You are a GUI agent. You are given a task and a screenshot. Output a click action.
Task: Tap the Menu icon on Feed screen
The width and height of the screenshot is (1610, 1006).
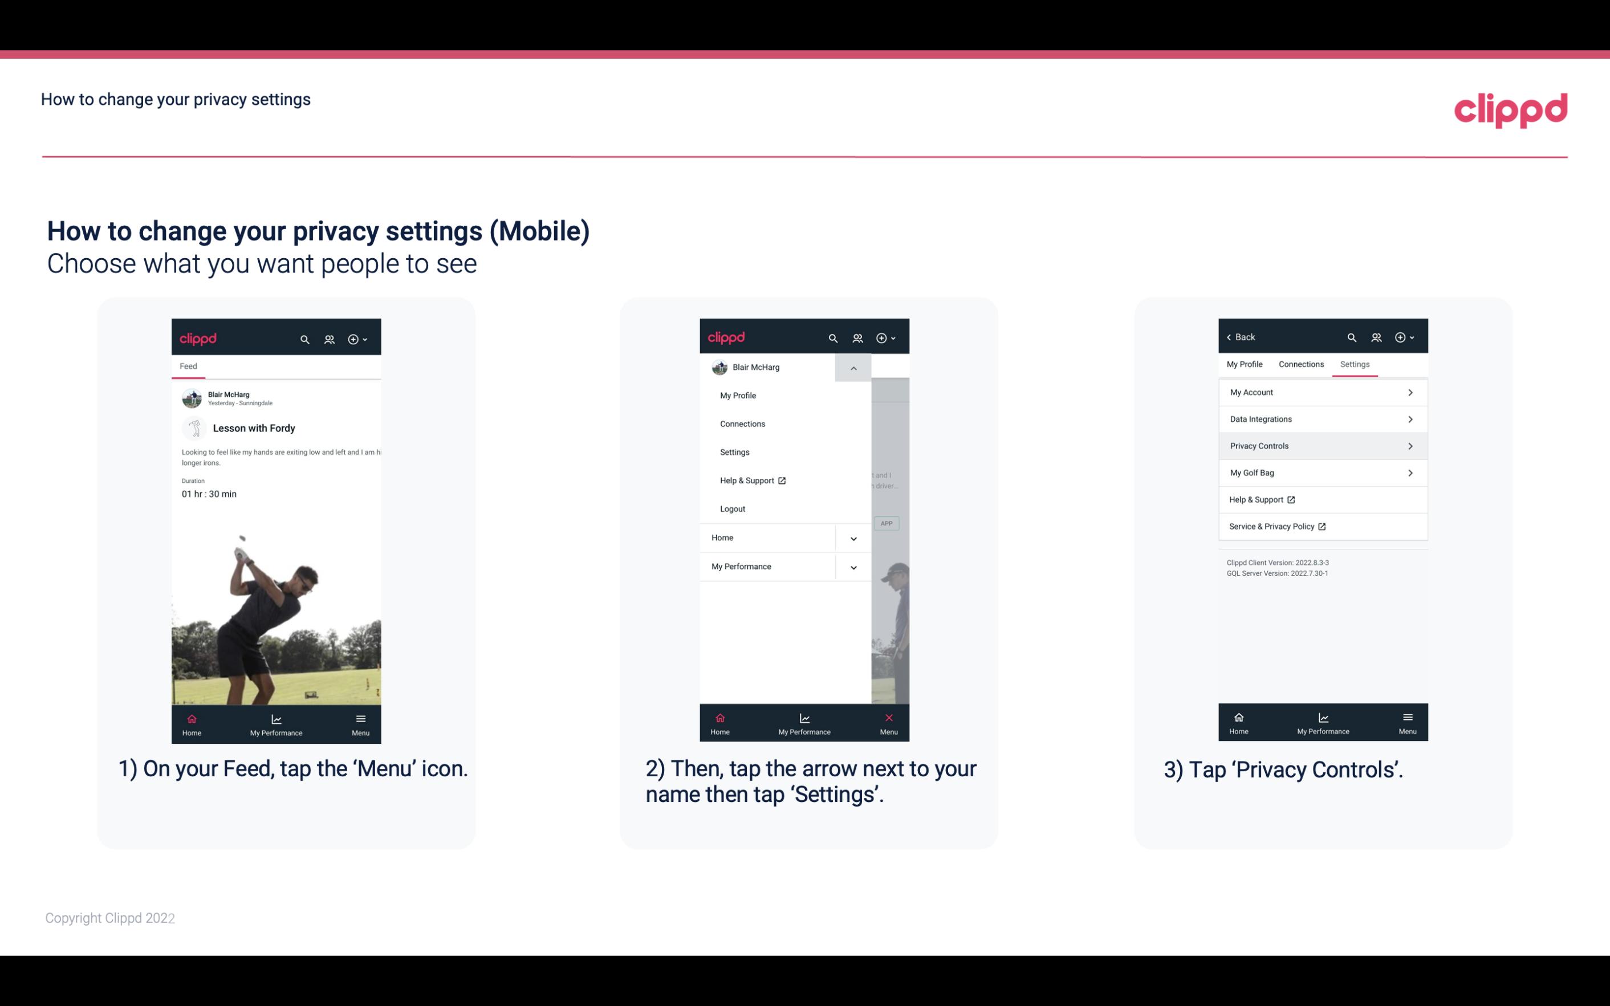click(361, 722)
